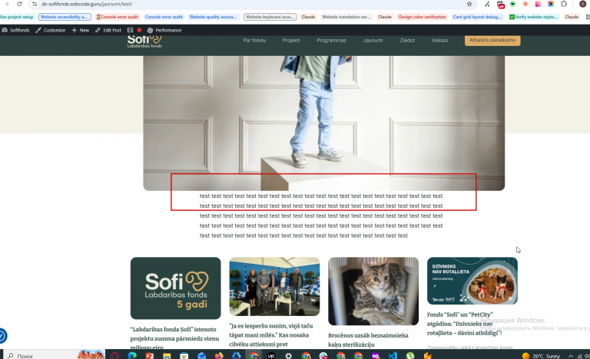Image resolution: width=590 pixels, height=359 pixels.
Task: Select the Website keyboard acce... chip
Action: pyautogui.click(x=270, y=17)
